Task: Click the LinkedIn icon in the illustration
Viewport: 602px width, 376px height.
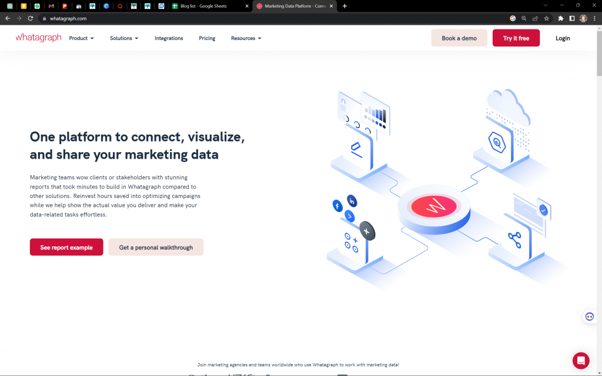Action: point(352,201)
